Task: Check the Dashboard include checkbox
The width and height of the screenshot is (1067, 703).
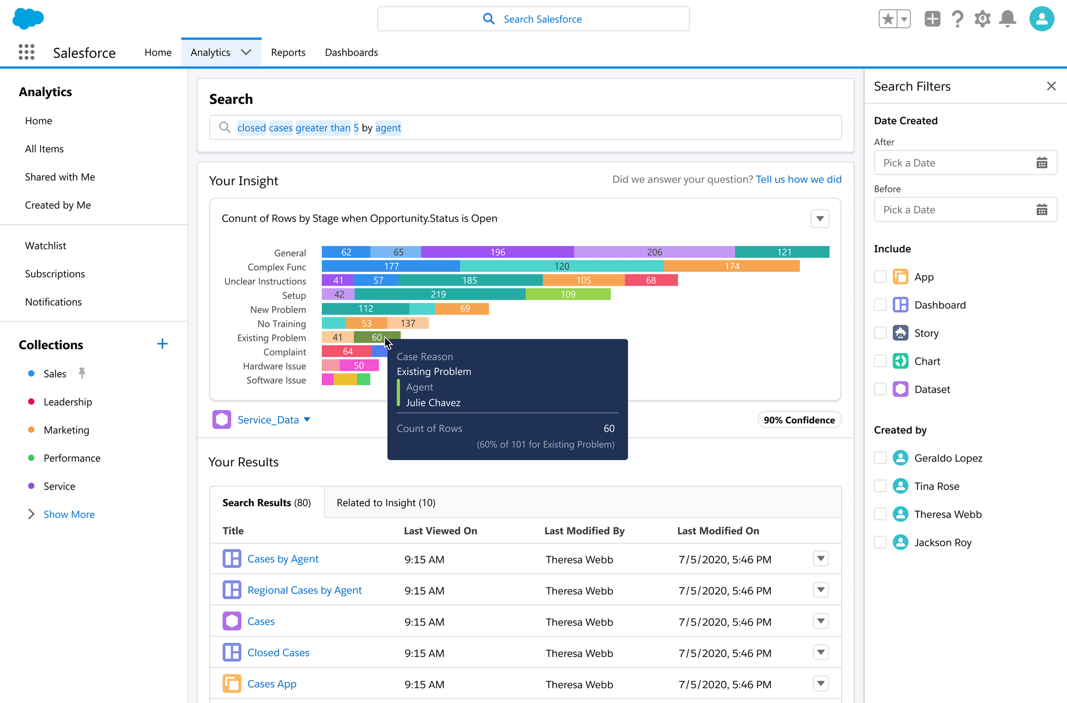Action: (880, 305)
